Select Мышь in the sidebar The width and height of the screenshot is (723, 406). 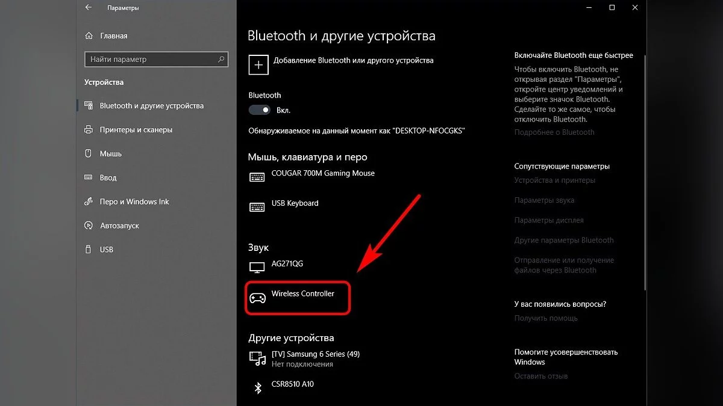coord(111,154)
